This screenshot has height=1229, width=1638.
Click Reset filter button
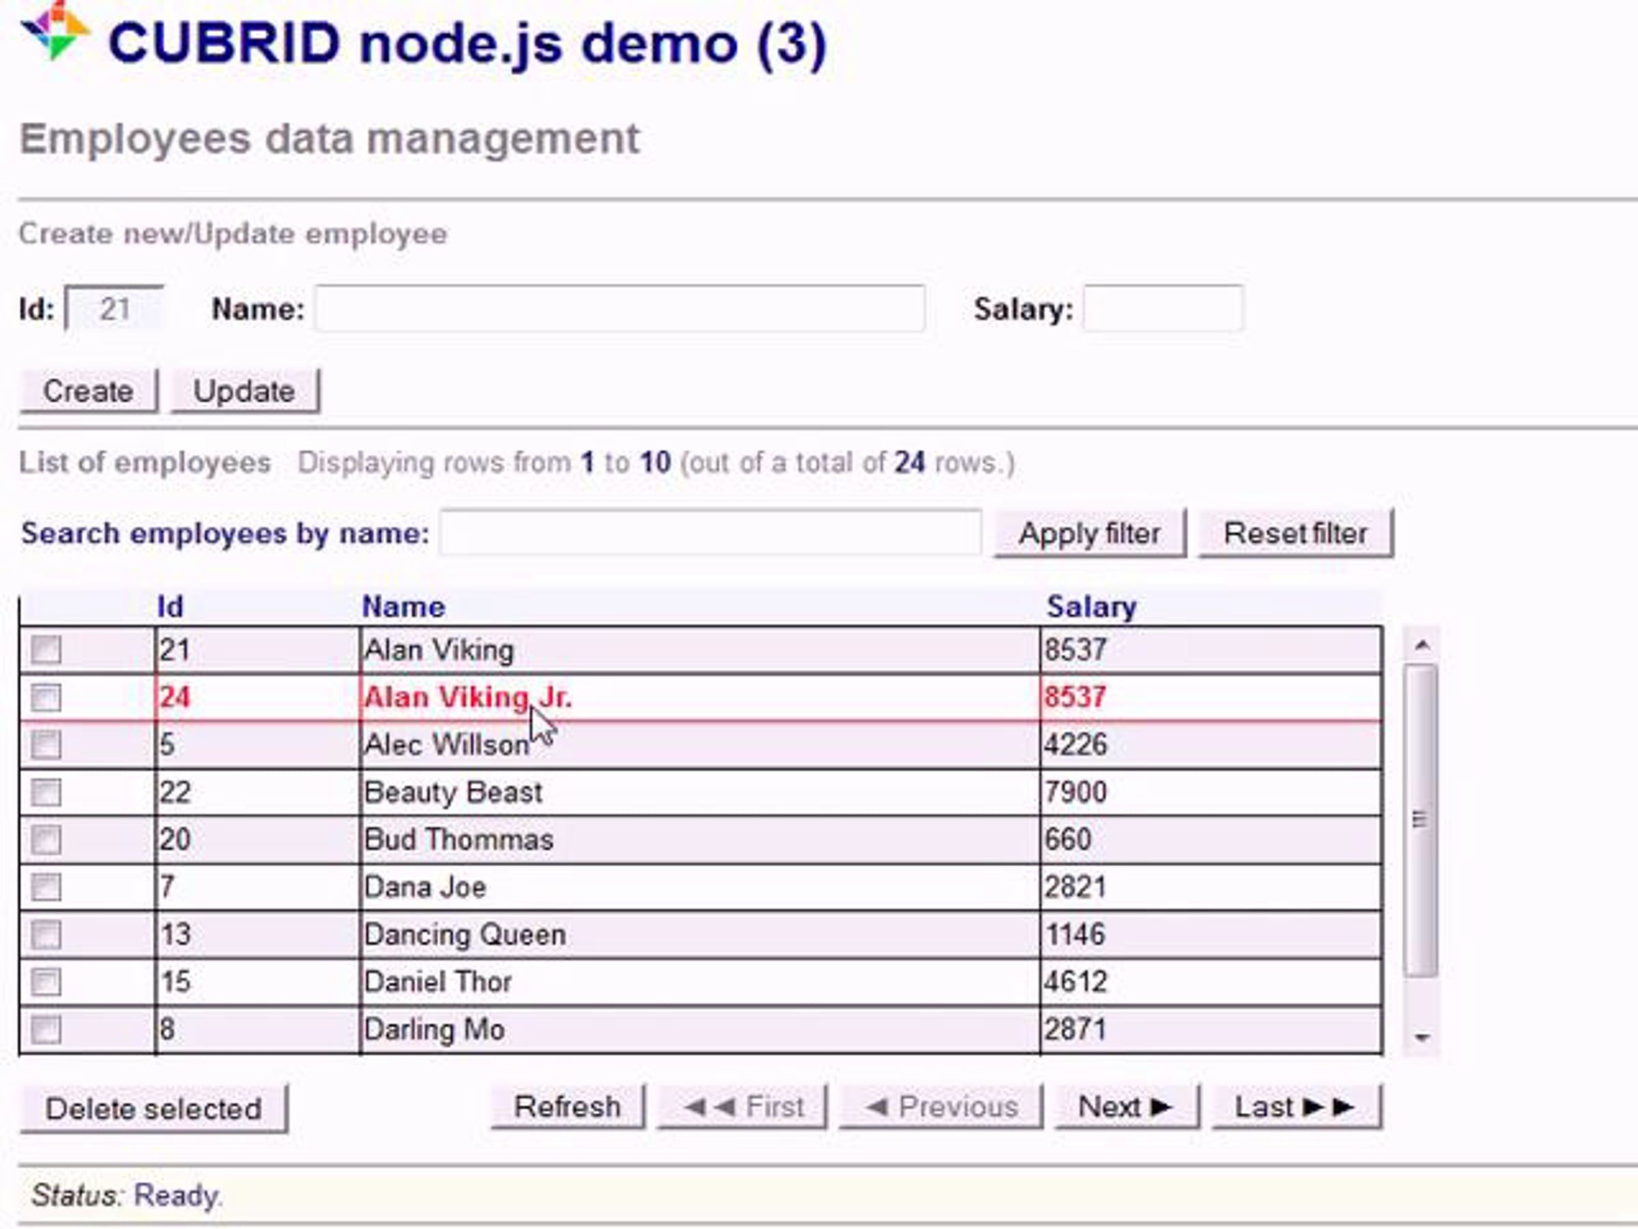[x=1295, y=533]
